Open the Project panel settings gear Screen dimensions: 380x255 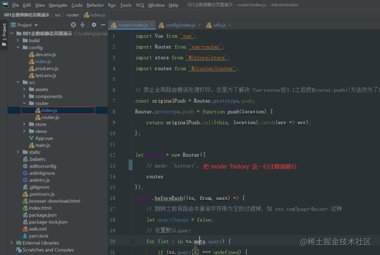pyautogui.click(x=94, y=25)
